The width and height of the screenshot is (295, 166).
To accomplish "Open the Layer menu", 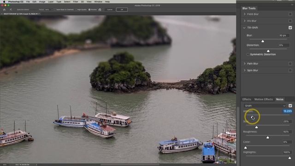I will [x=51, y=2].
